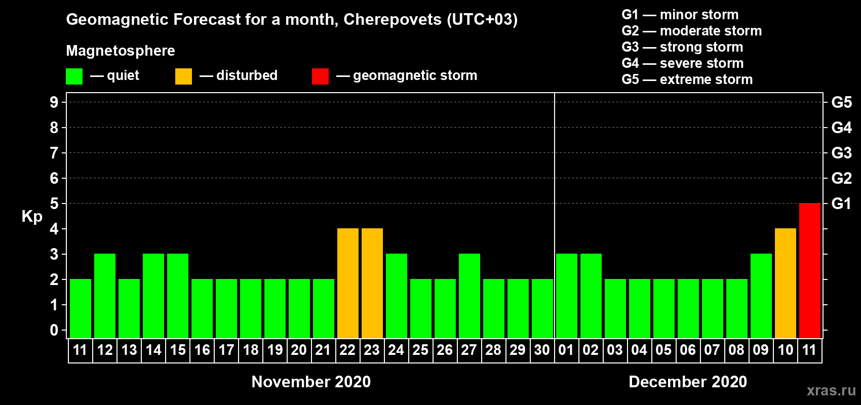This screenshot has height=405, width=861.
Task: Click the green bar for November 12
Action: pyautogui.click(x=104, y=296)
